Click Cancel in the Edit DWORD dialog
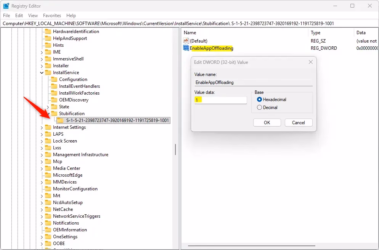 click(298, 122)
